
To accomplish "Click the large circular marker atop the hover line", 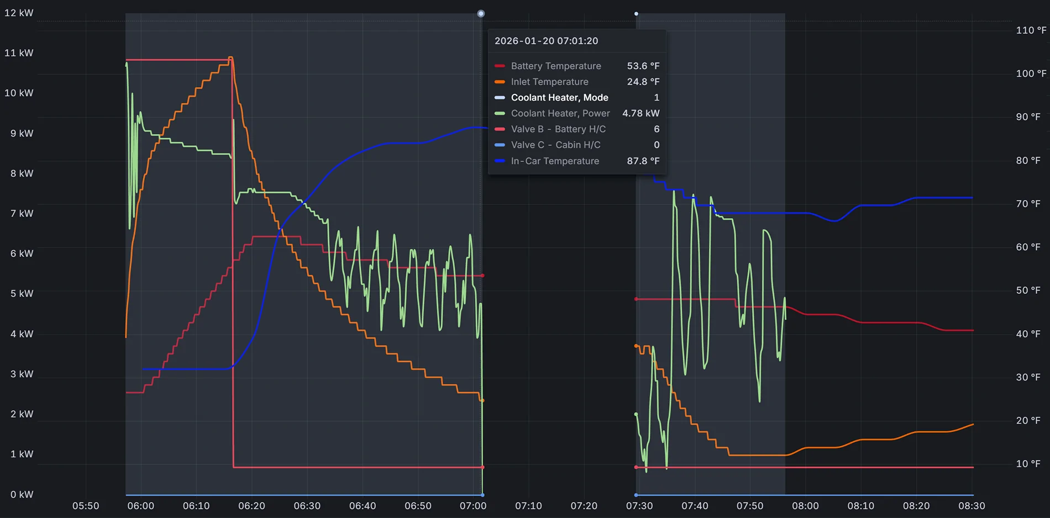I will click(x=481, y=13).
